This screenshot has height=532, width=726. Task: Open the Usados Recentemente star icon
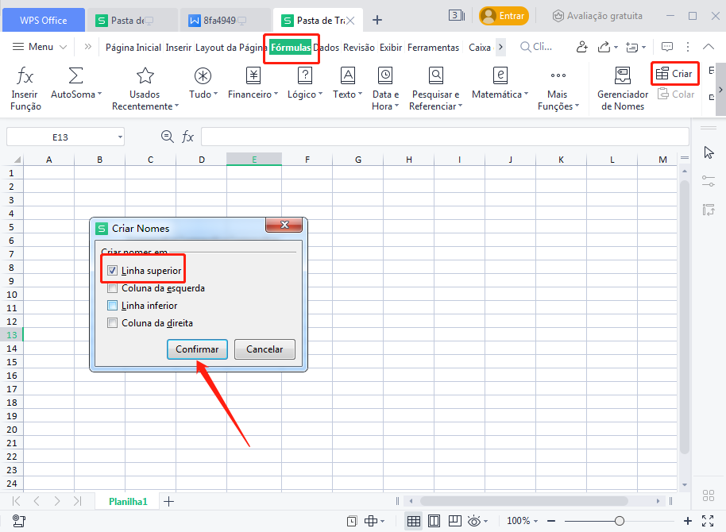coord(145,76)
